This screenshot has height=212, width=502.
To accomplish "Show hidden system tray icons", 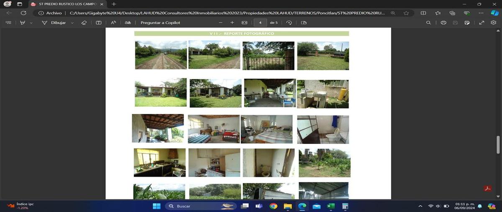I will click(x=420, y=206).
